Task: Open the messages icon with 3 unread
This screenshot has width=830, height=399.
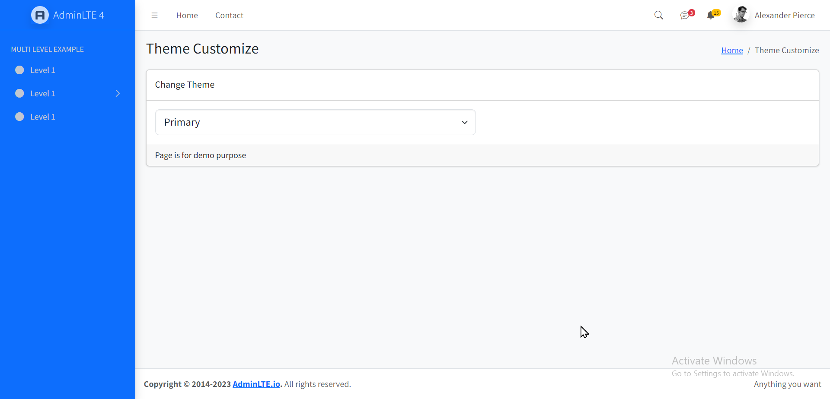Action: click(x=685, y=16)
